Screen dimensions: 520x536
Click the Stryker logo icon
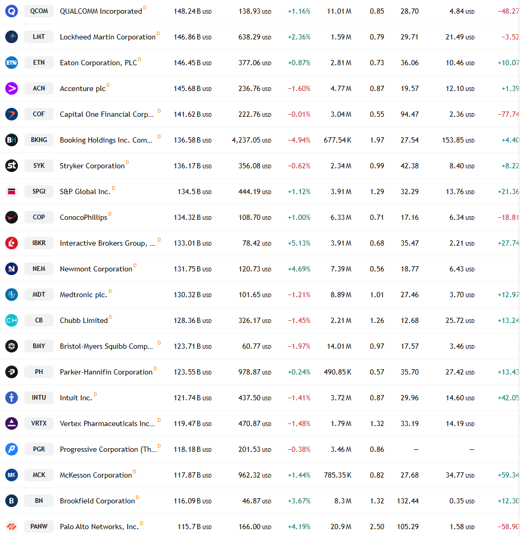[x=12, y=166]
